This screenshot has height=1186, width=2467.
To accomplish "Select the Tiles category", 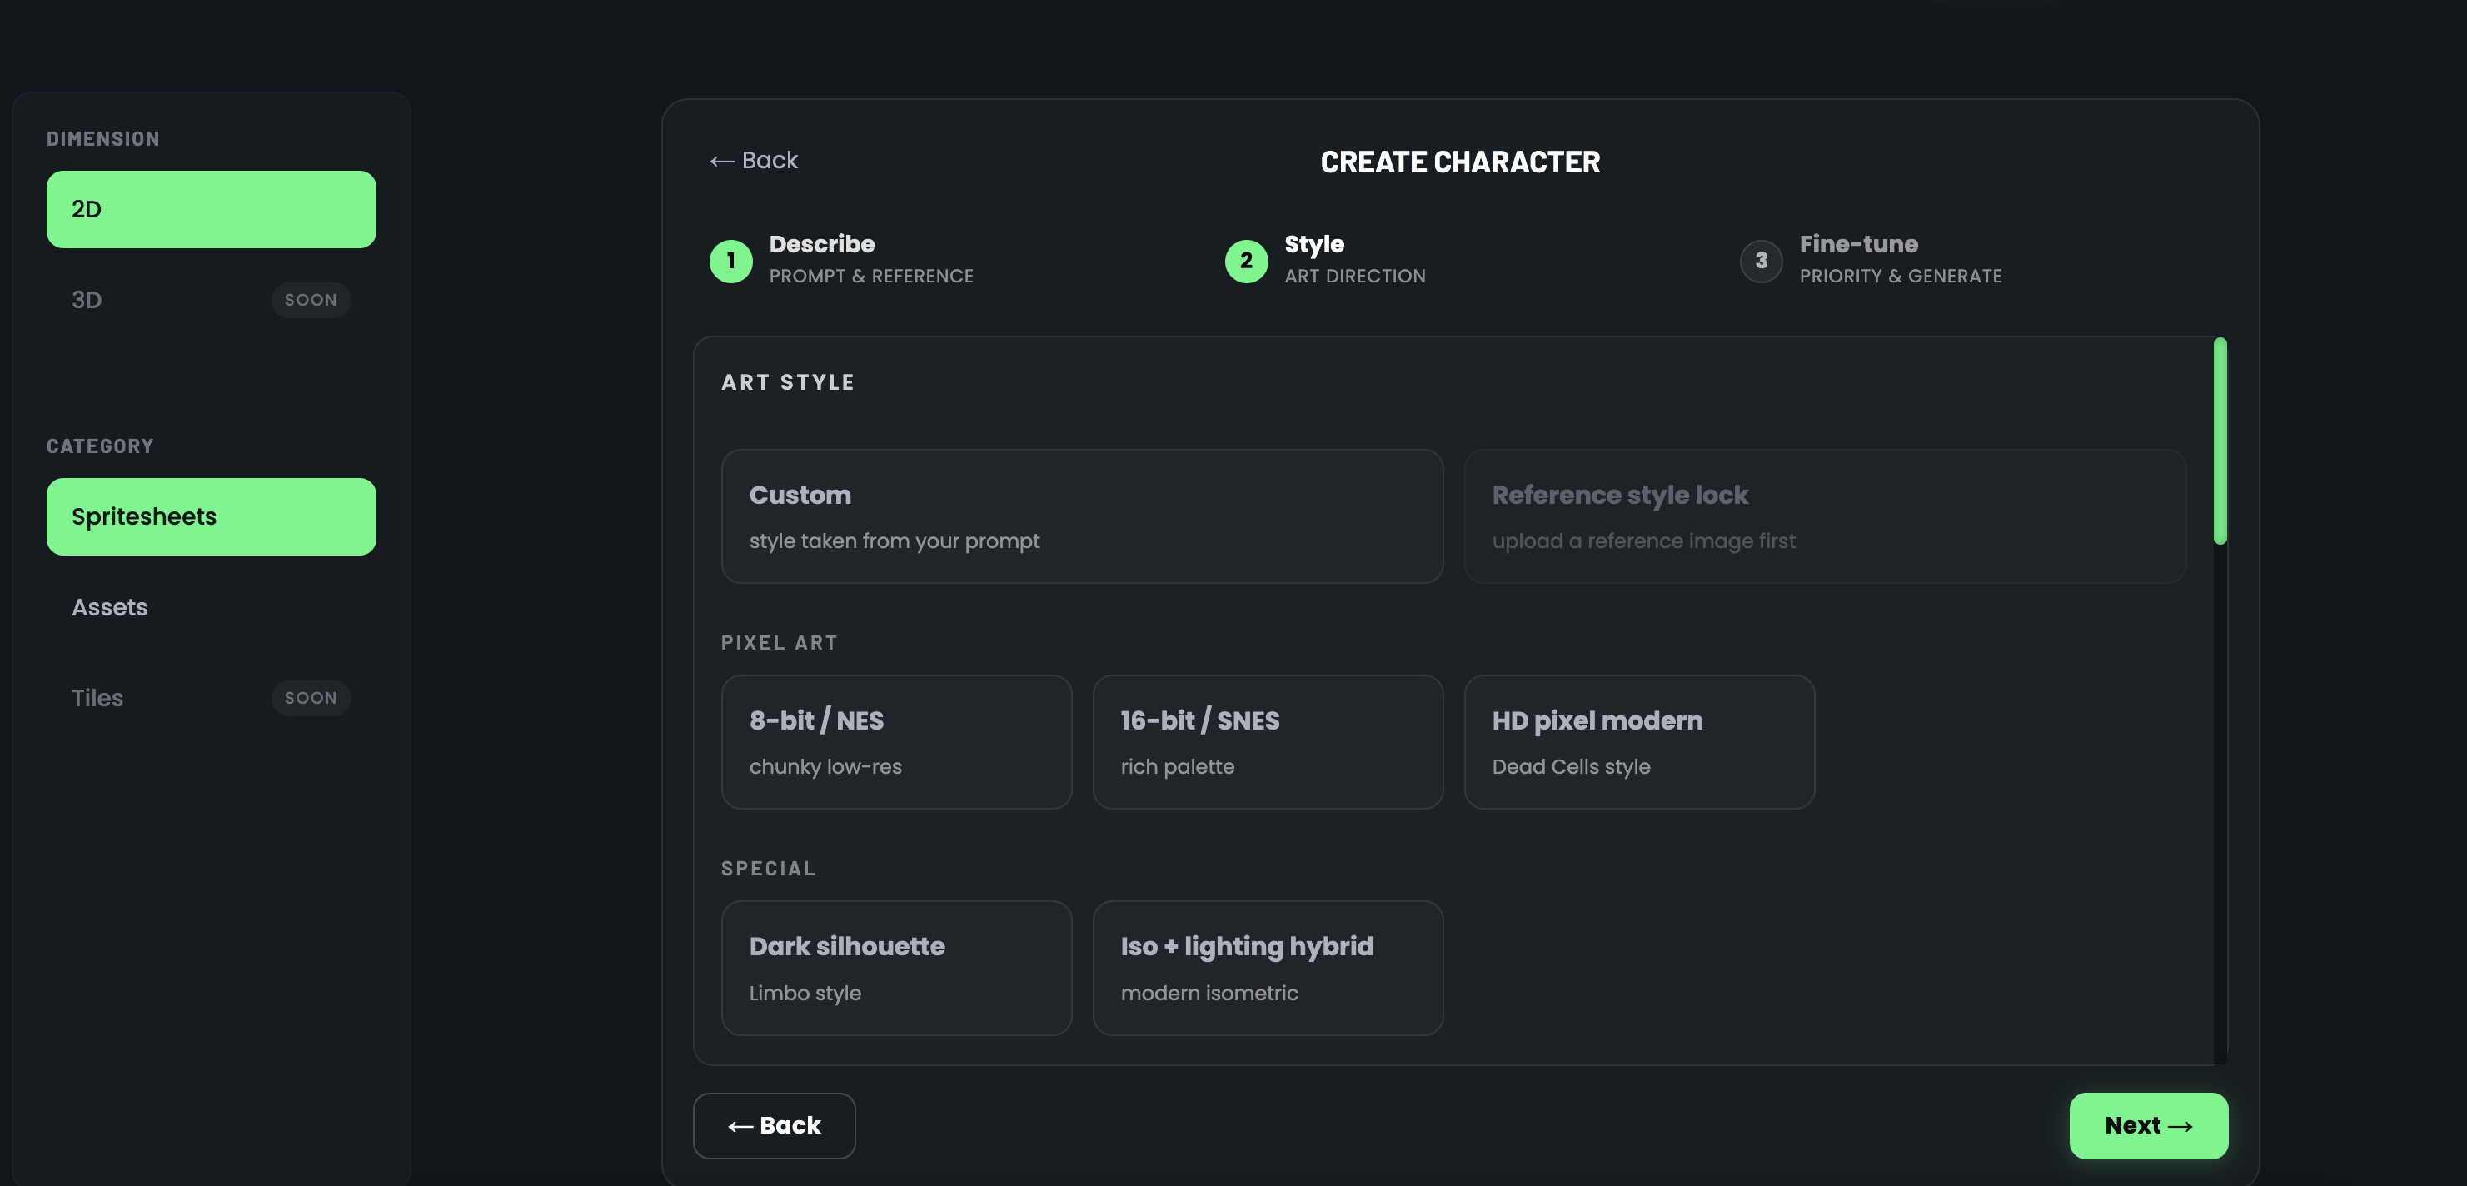I will coord(97,697).
